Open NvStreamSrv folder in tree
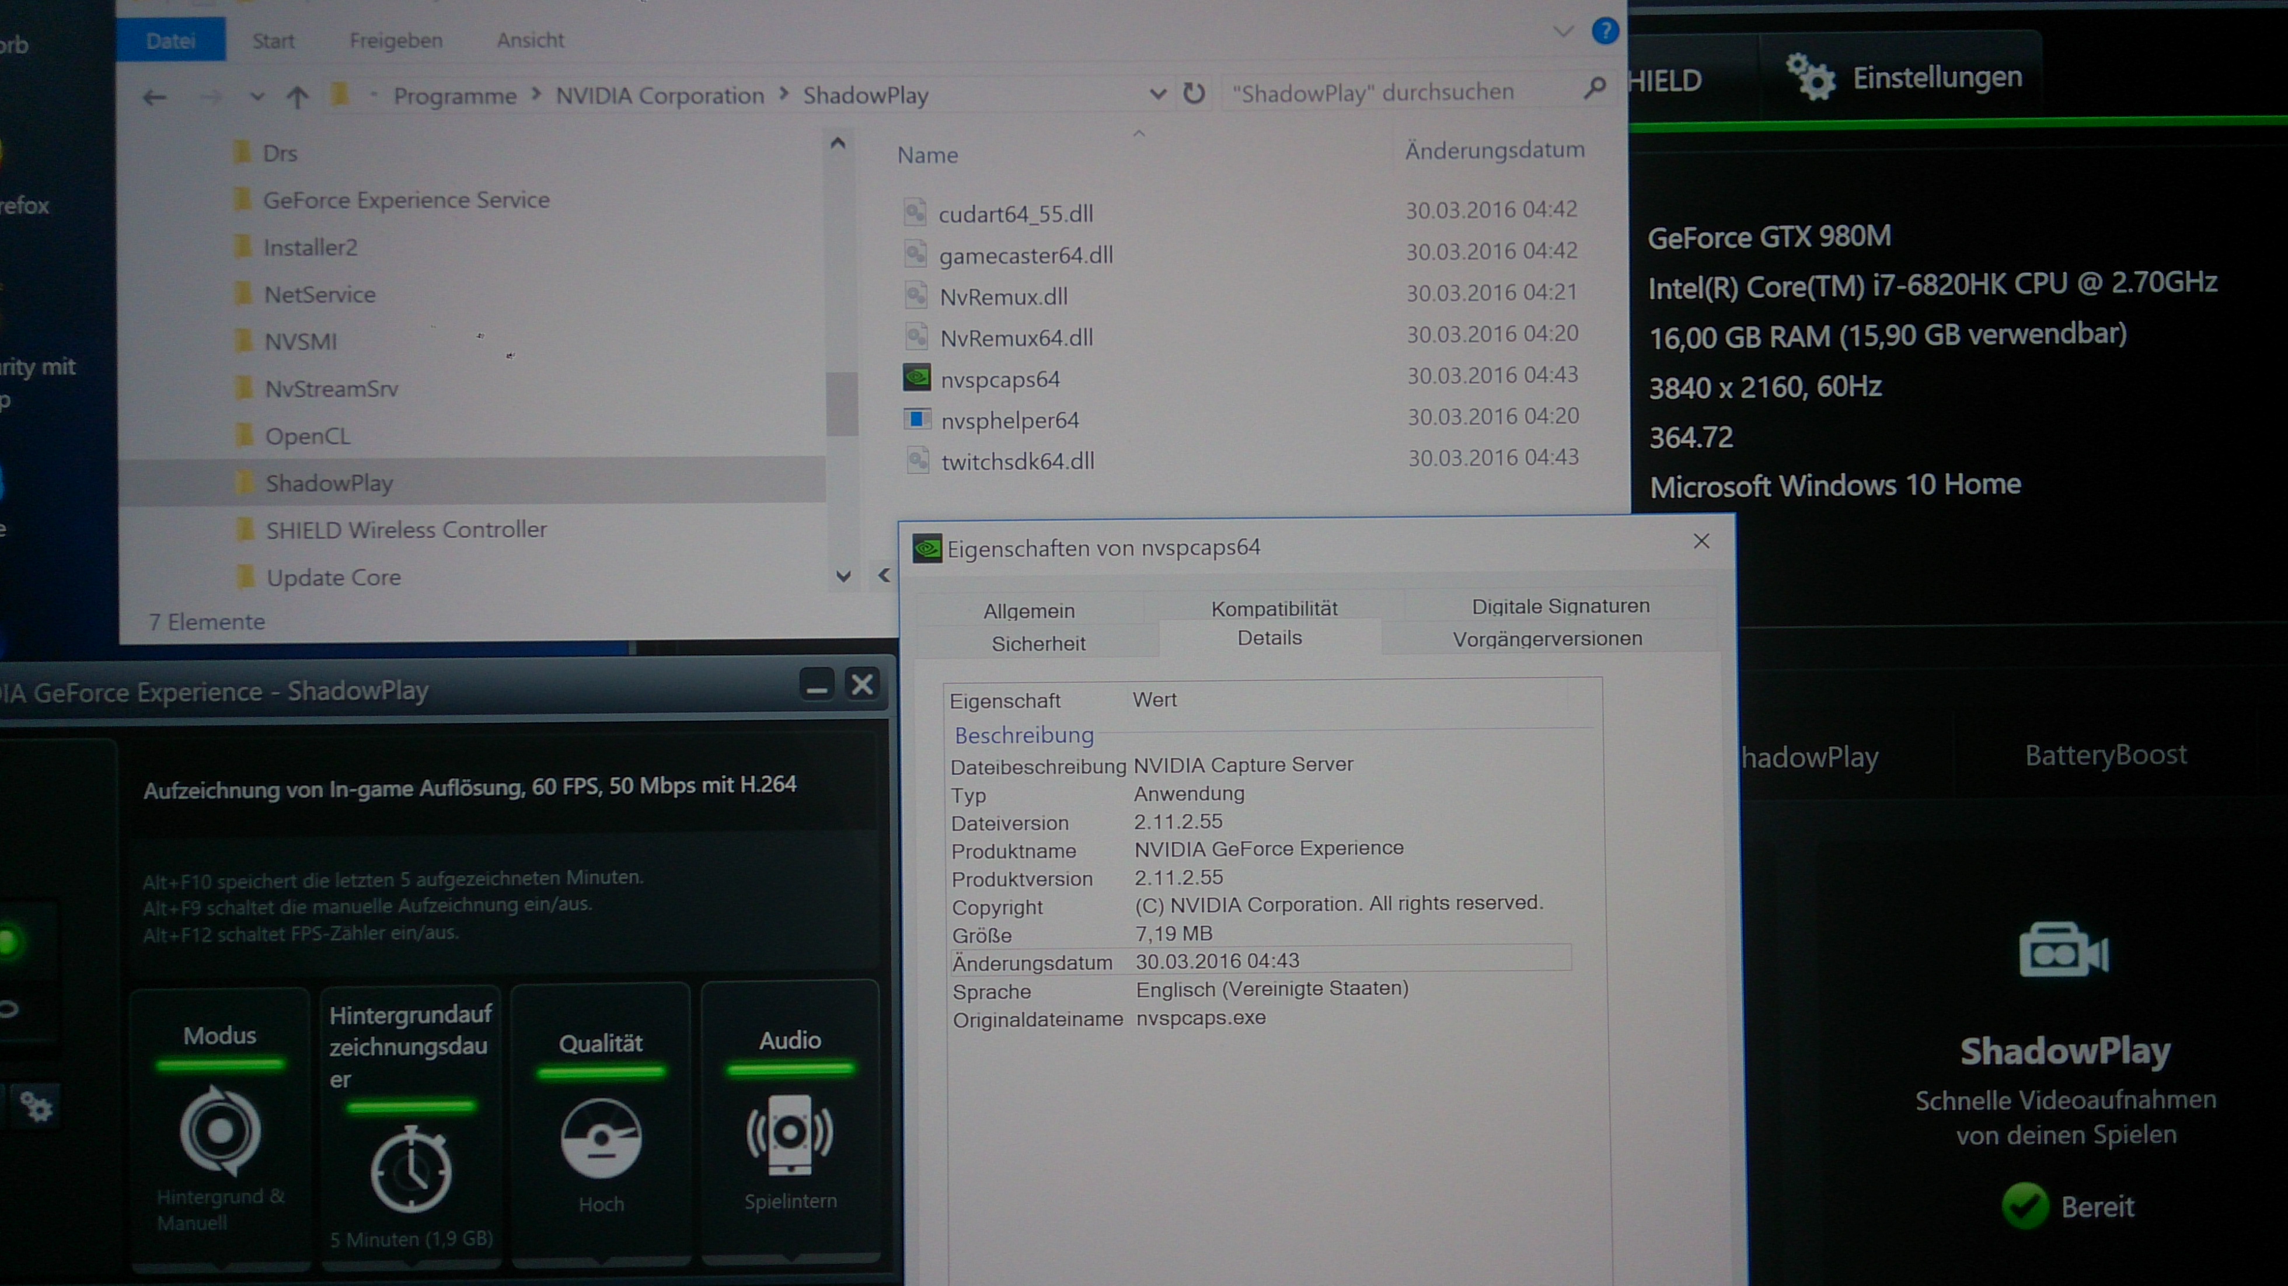Image resolution: width=2288 pixels, height=1286 pixels. tap(316, 388)
